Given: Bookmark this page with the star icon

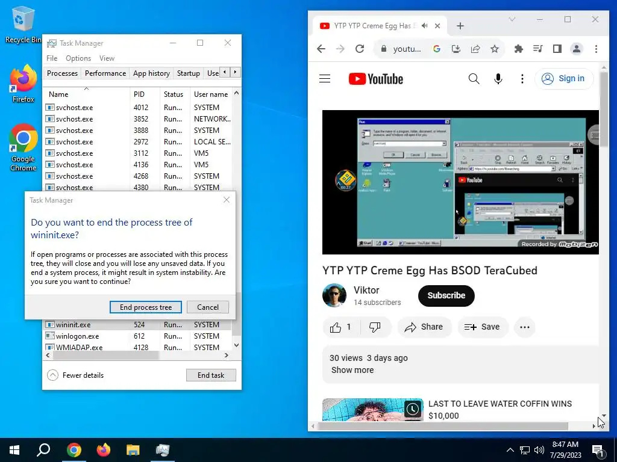Looking at the screenshot, I should click(495, 49).
